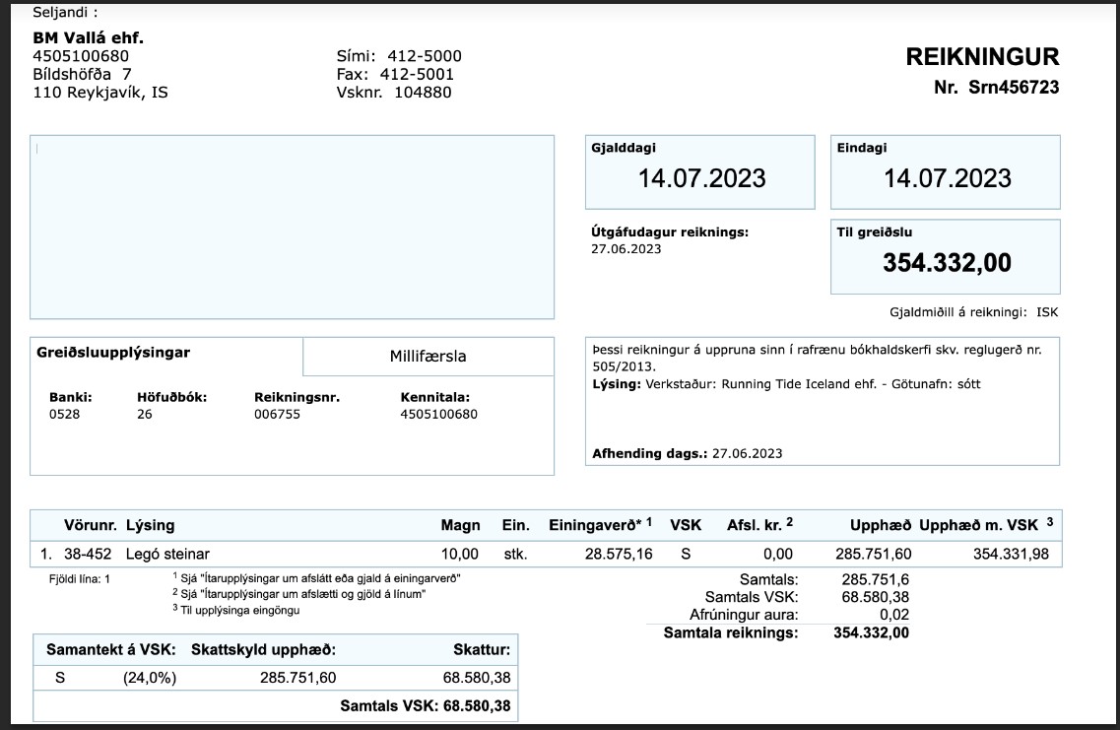Click Samtals value 285.751,6

click(875, 579)
